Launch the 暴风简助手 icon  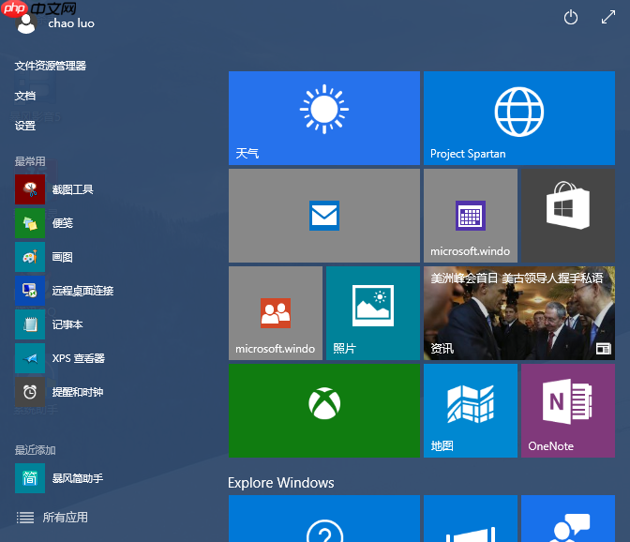pyautogui.click(x=30, y=478)
